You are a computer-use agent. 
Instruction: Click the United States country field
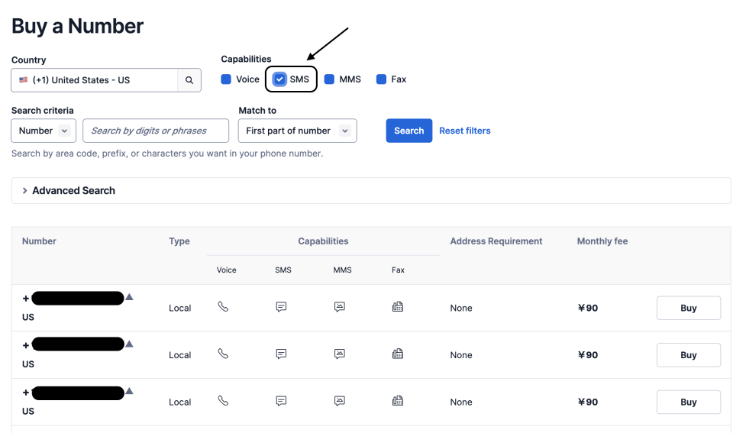95,80
